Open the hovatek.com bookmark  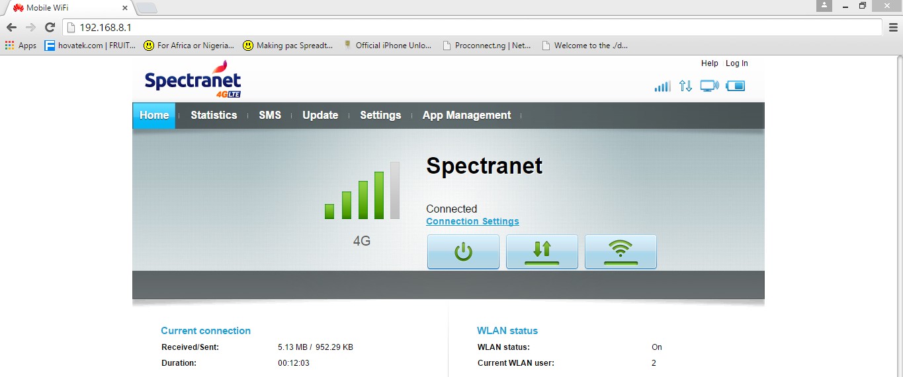[x=90, y=46]
